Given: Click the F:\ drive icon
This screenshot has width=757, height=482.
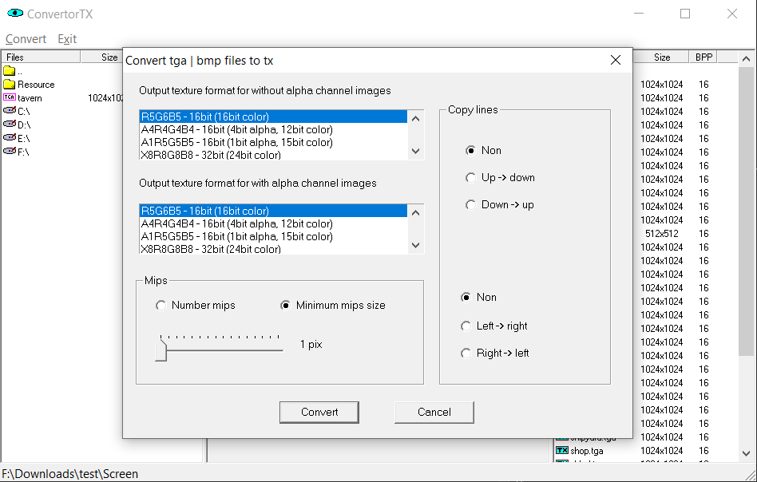Looking at the screenshot, I should click(10, 151).
